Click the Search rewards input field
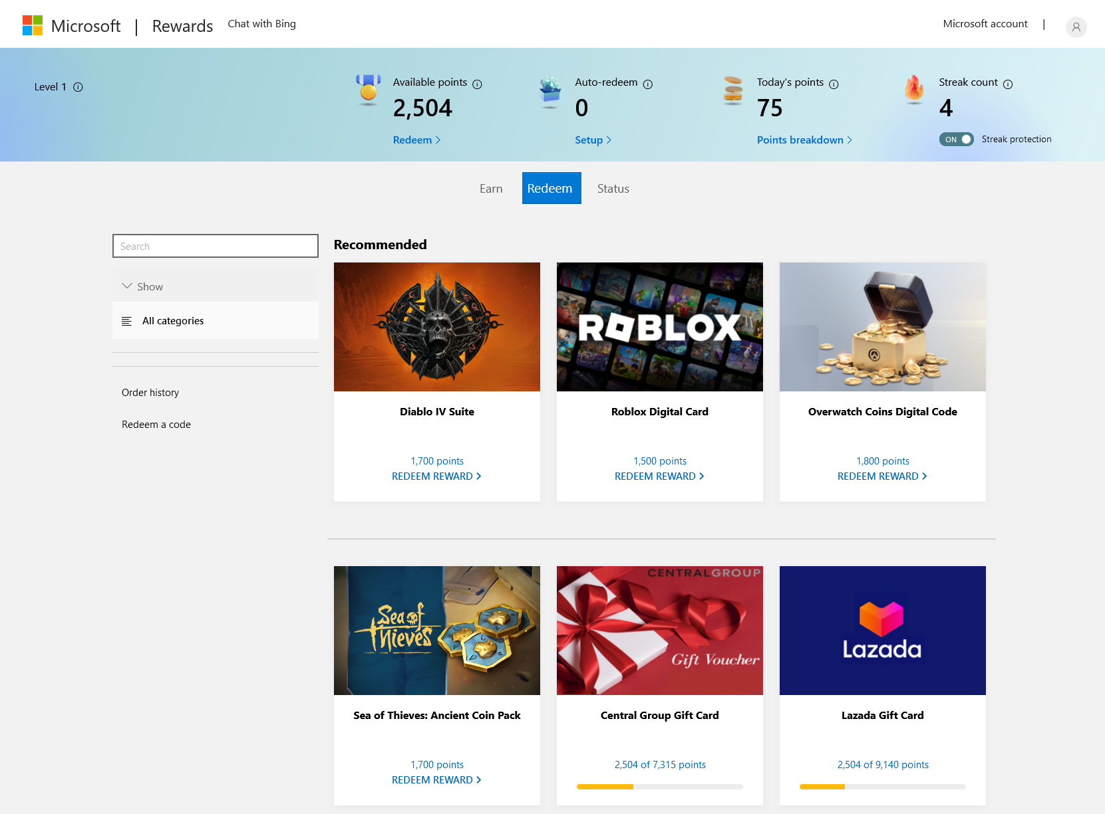The width and height of the screenshot is (1105, 814). 216,246
